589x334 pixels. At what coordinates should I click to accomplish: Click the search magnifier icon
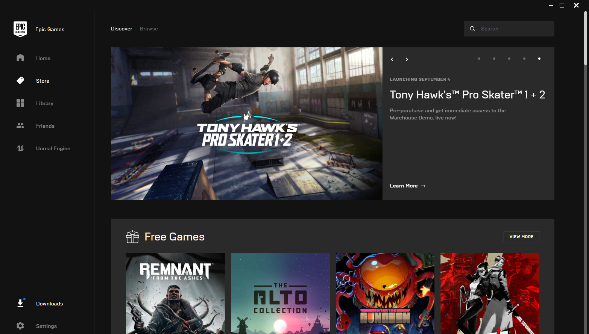coord(472,29)
